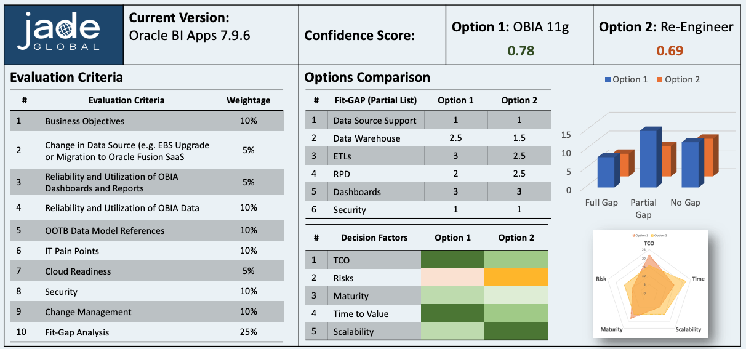
Task: Click the orange Option 2 legend marker
Action: click(659, 79)
